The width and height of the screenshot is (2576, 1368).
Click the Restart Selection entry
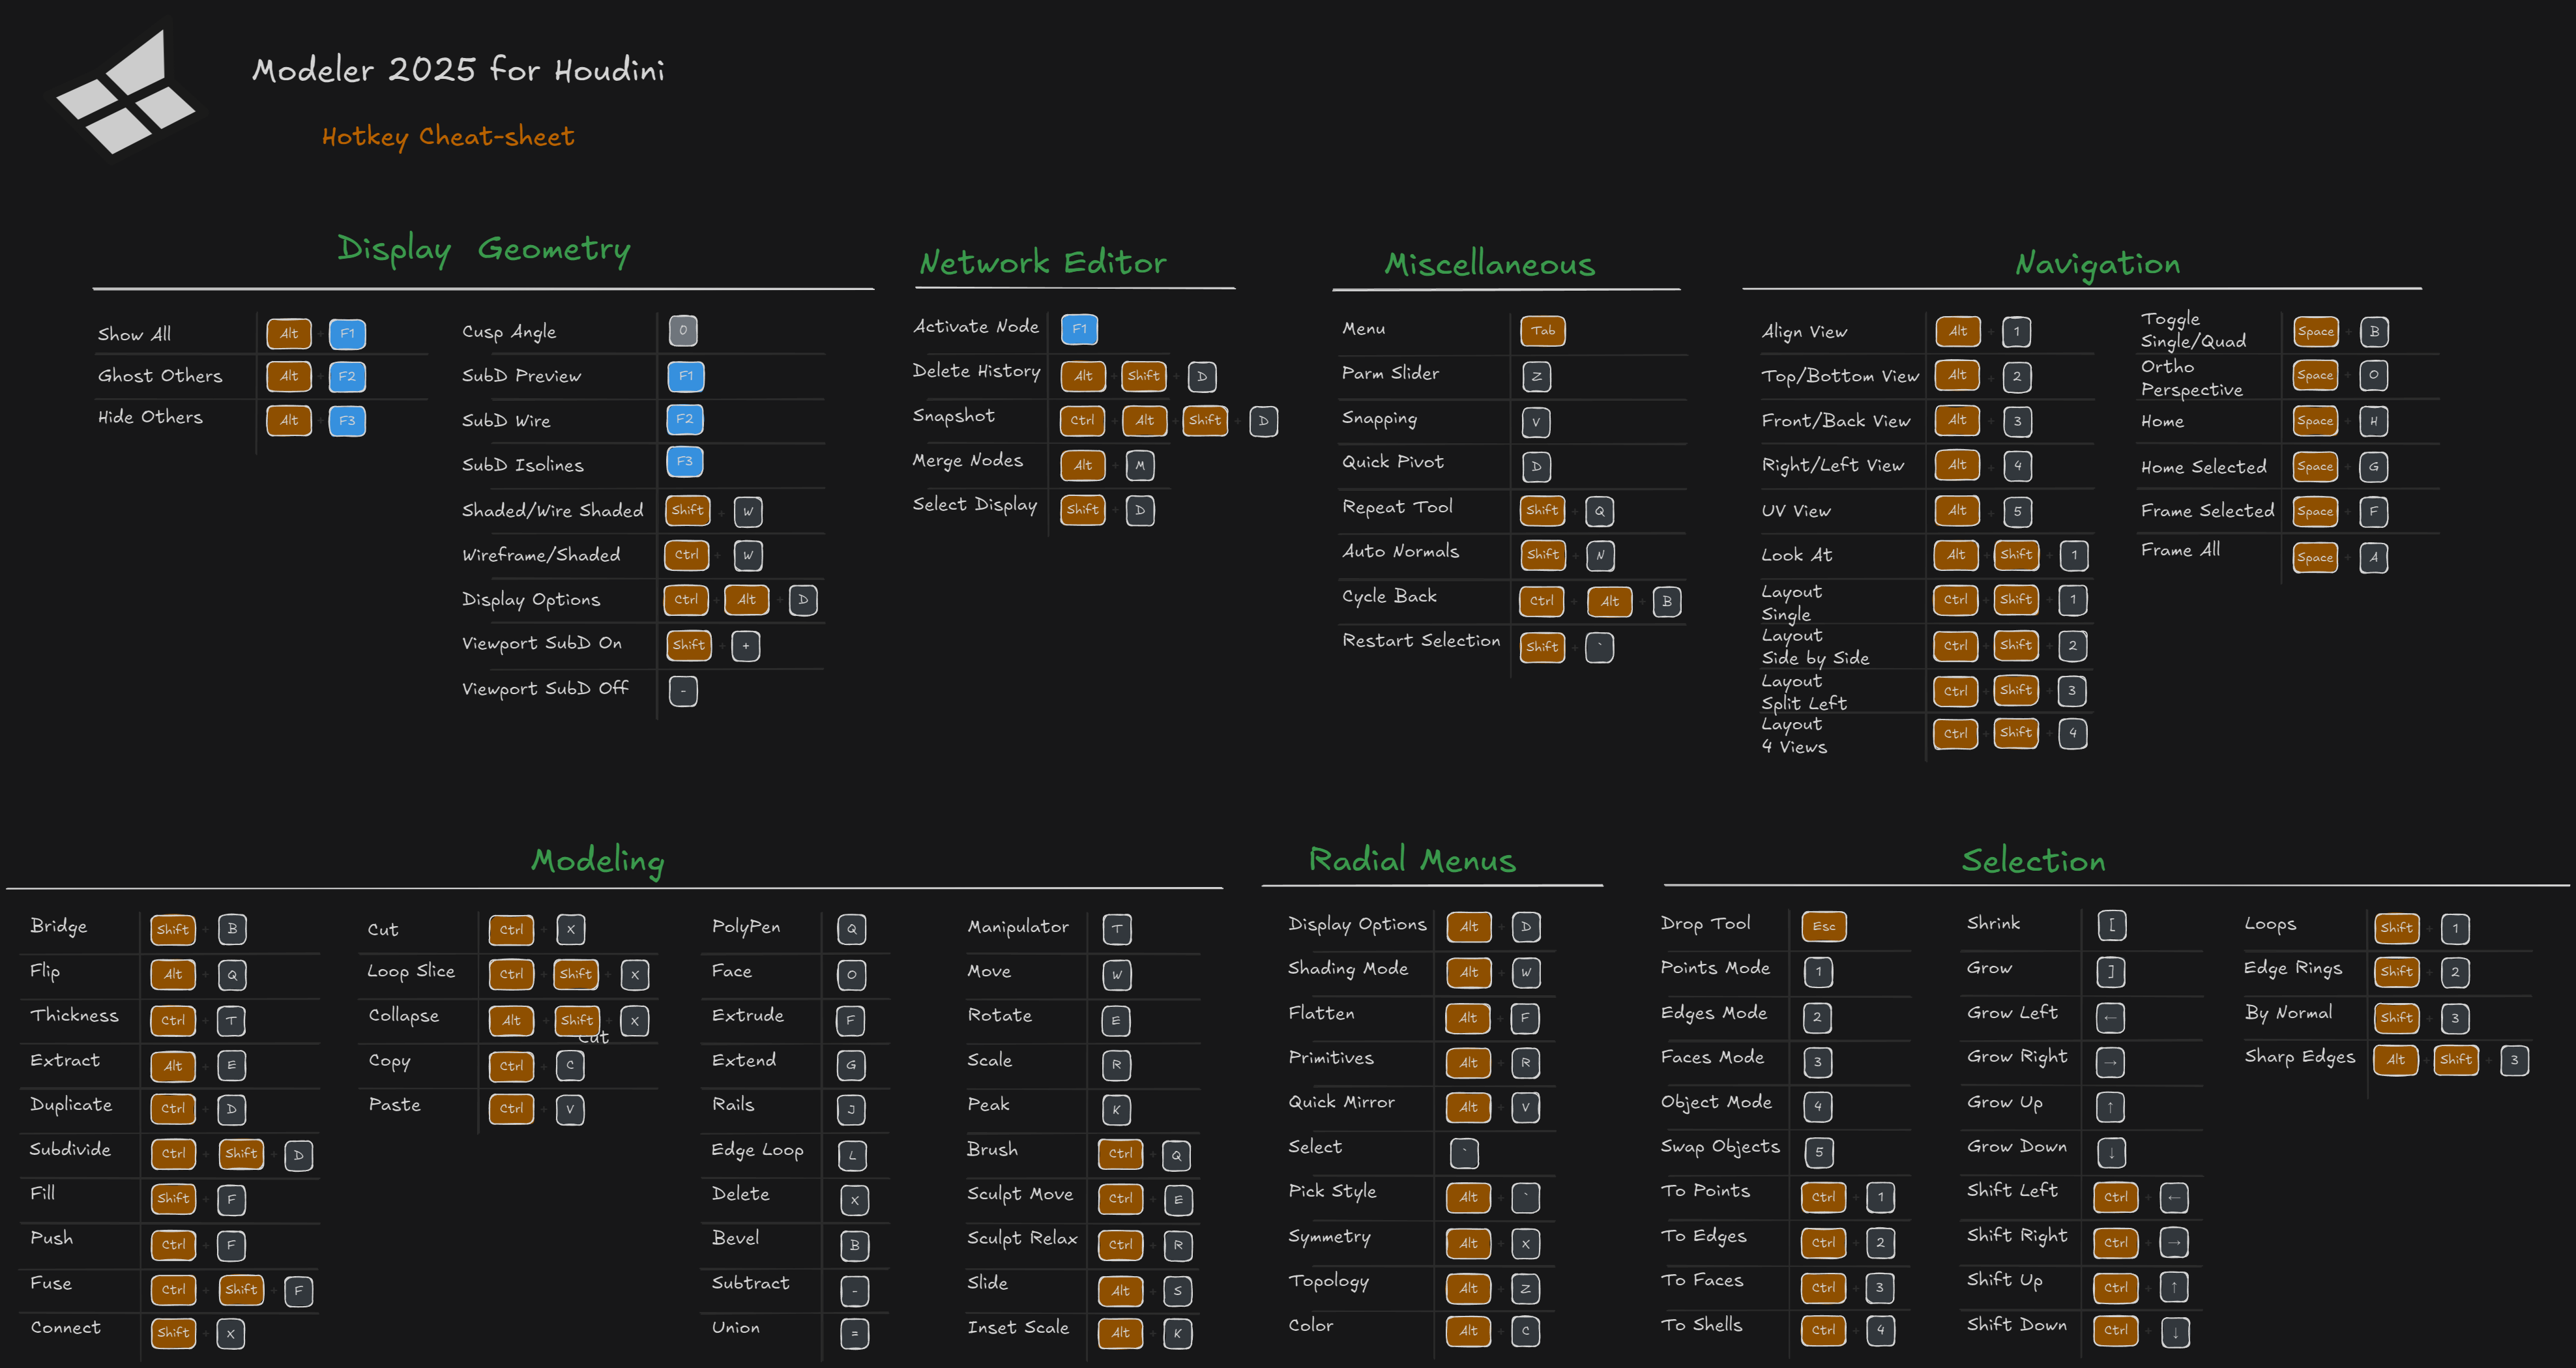1421,640
